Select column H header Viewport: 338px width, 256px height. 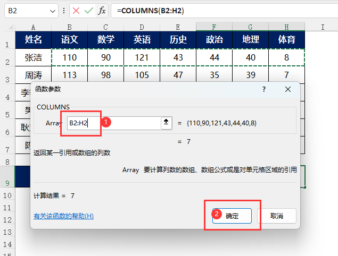tap(287, 27)
